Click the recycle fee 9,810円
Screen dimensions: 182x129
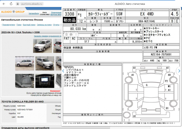137,42
